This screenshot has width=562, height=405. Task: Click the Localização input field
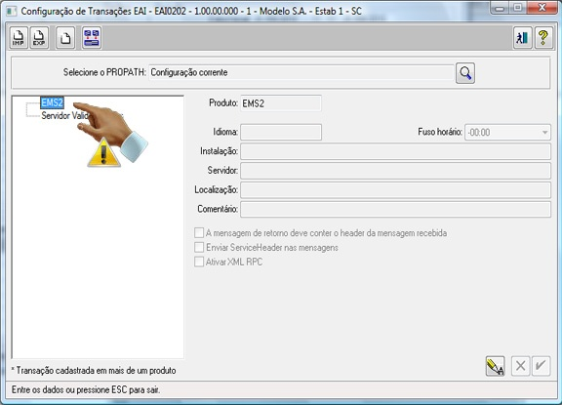395,190
